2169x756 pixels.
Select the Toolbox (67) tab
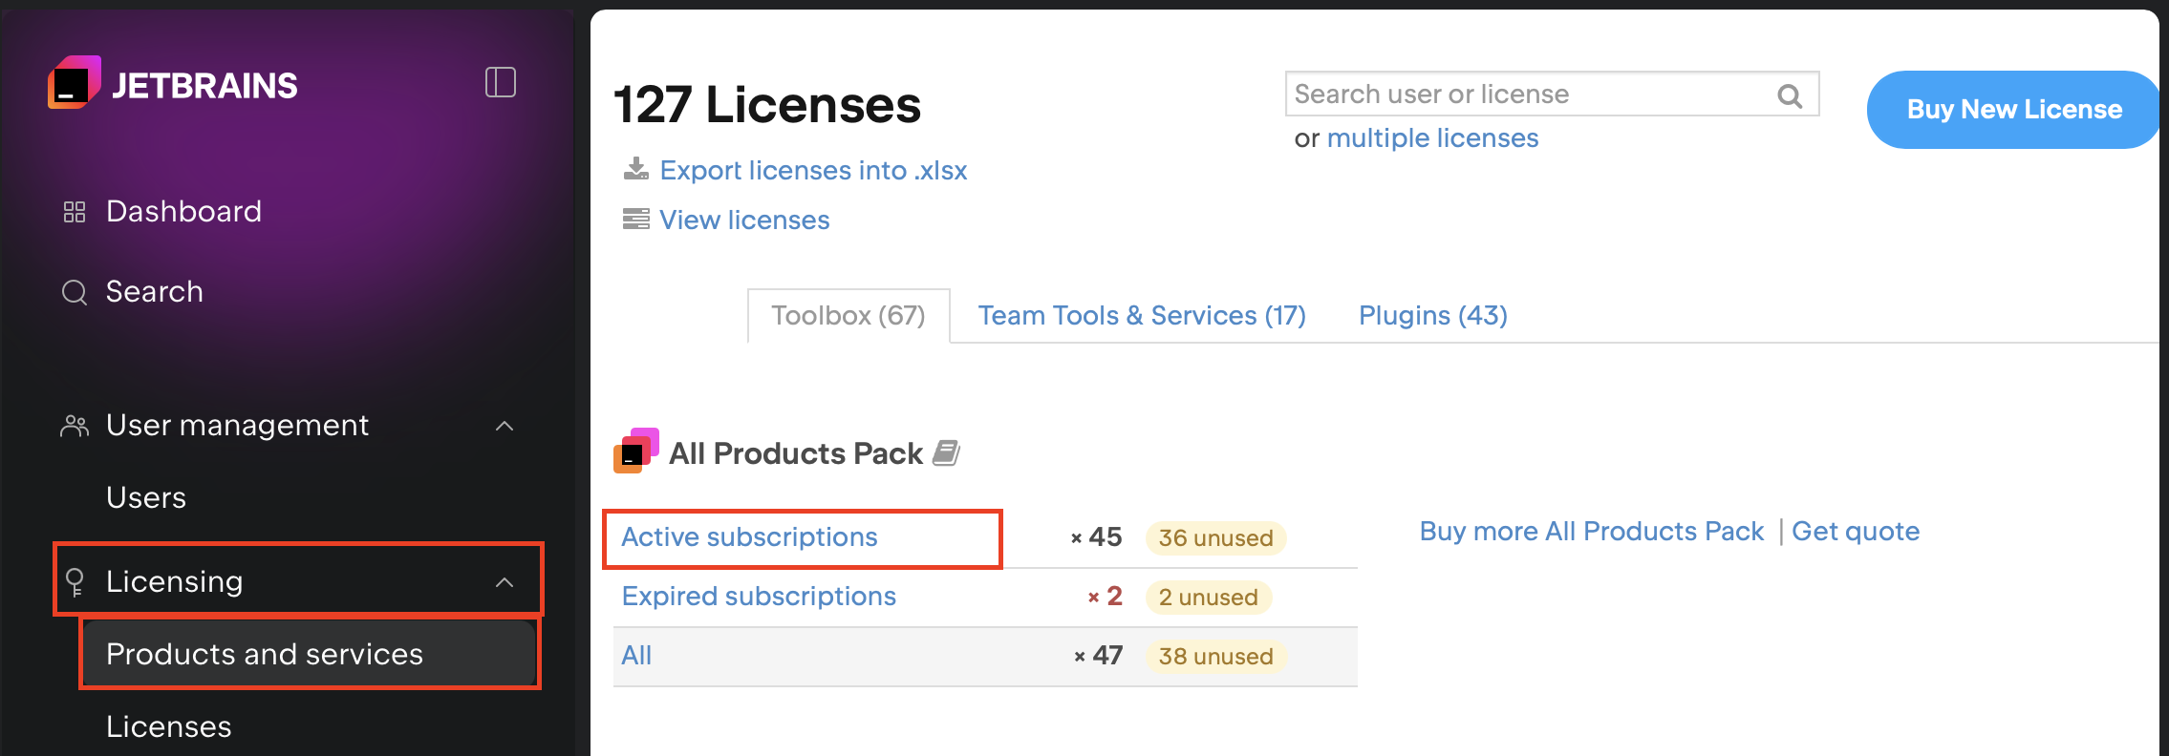(x=848, y=316)
